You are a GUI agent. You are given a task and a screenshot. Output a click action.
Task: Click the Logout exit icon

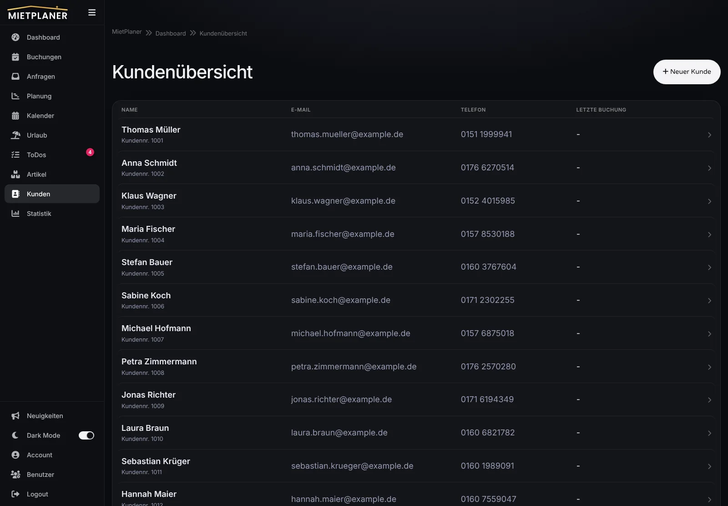click(15, 494)
